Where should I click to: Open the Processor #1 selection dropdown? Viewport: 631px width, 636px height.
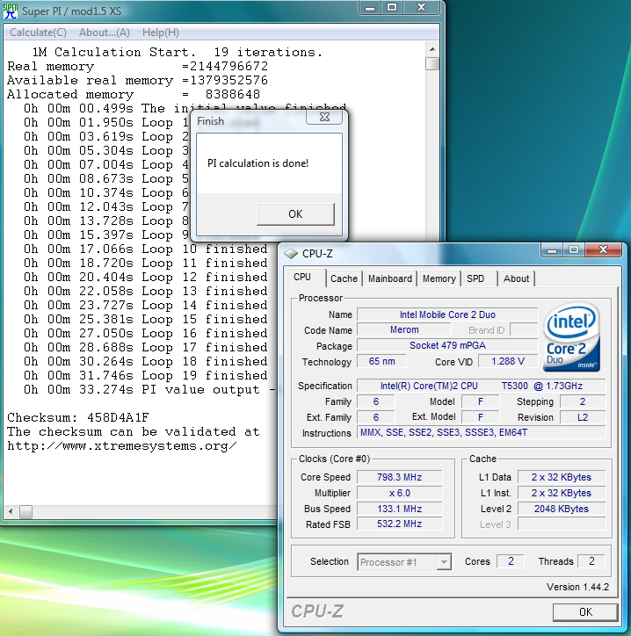point(404,562)
